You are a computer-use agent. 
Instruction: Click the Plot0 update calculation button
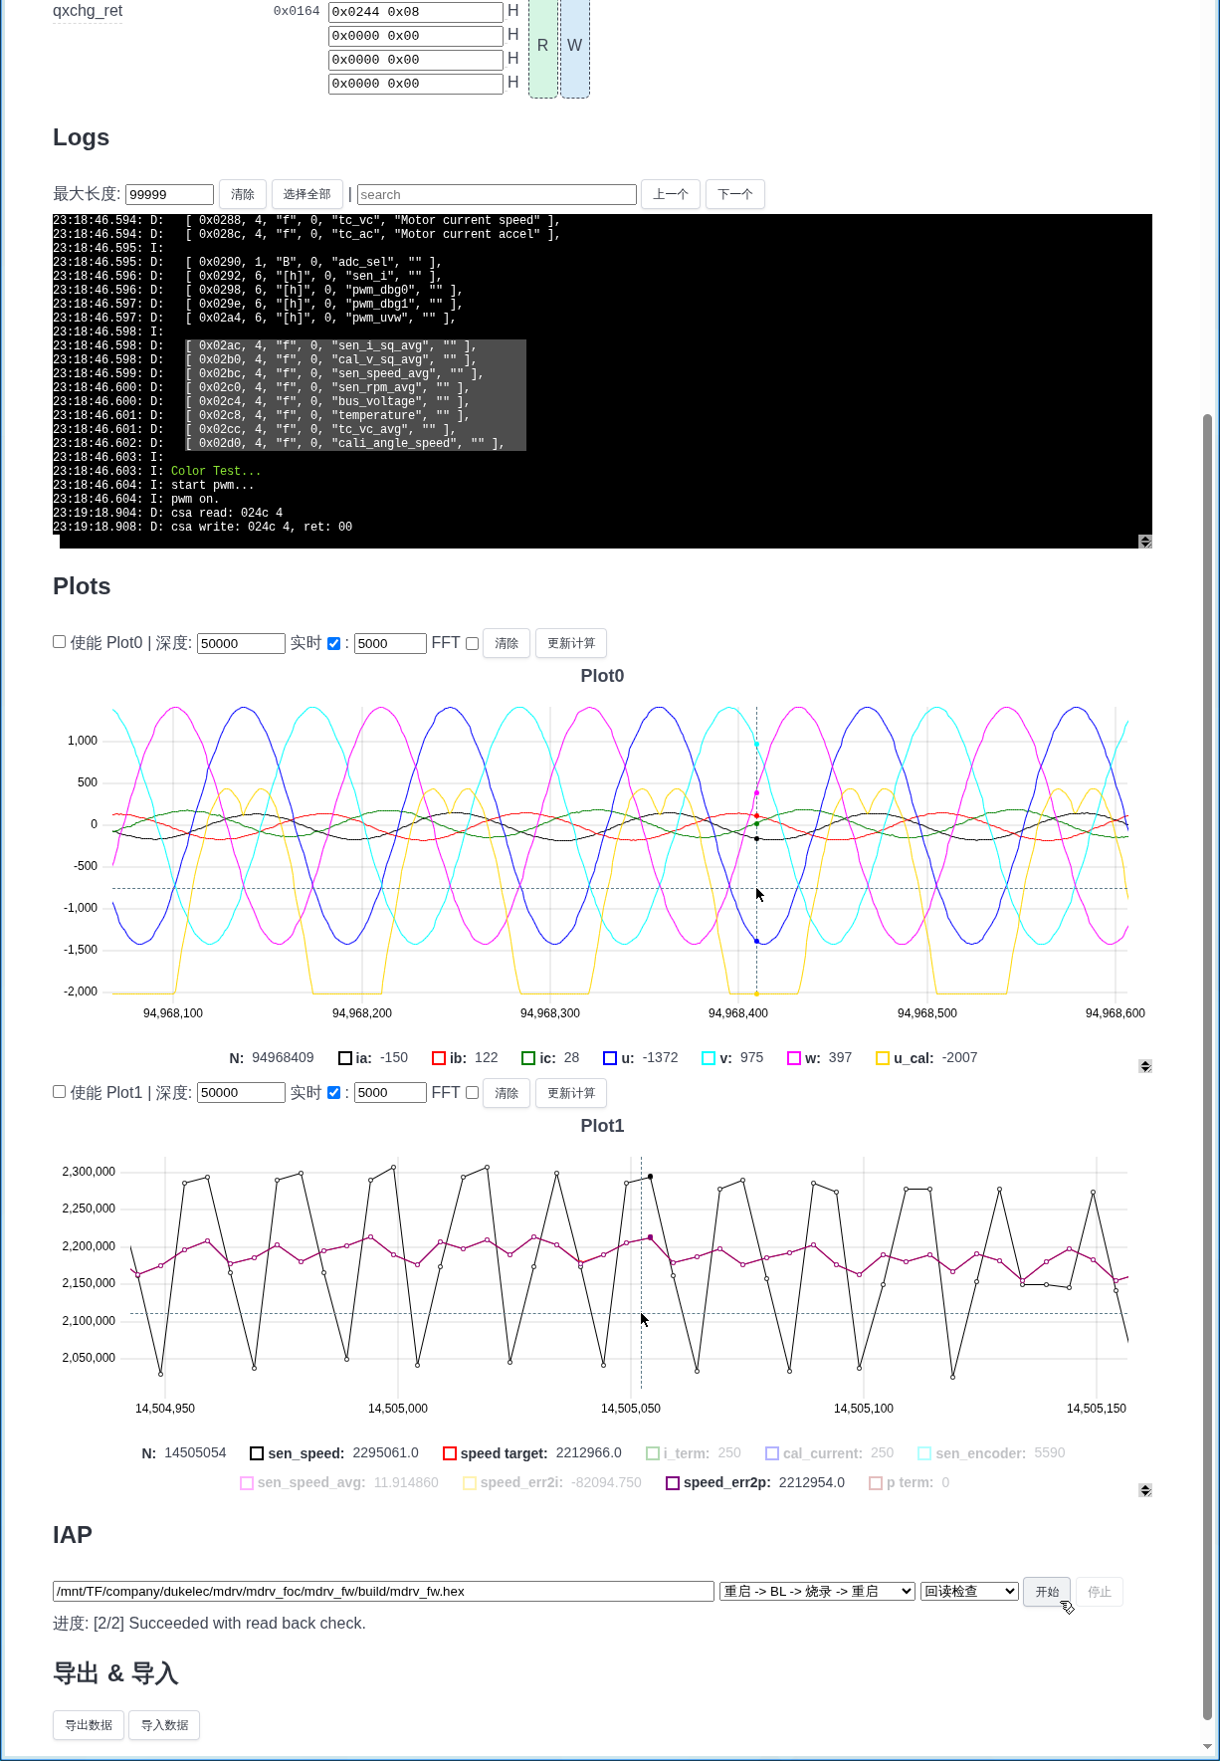[571, 643]
